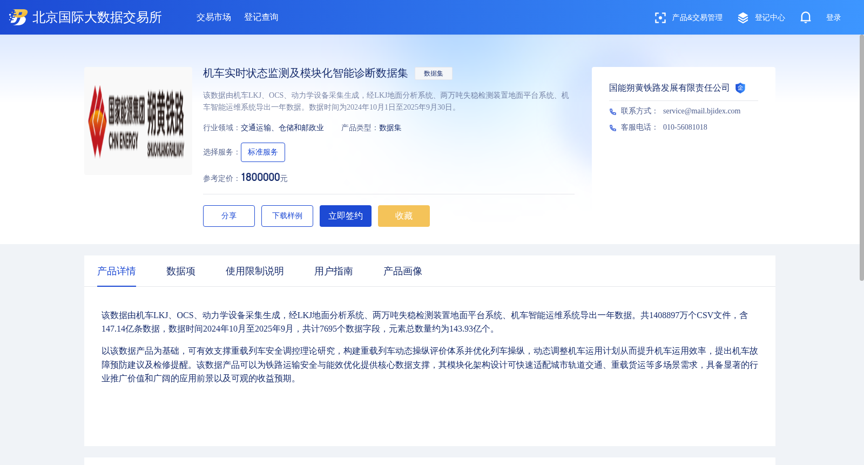Click the enterprise verified shield badge

740,87
